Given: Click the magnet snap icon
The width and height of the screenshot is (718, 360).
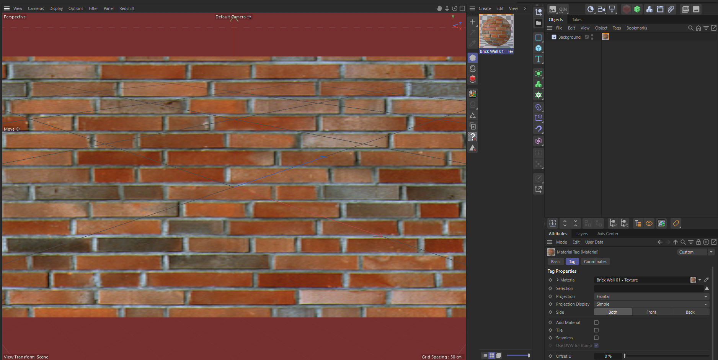Looking at the screenshot, I should 538,129.
